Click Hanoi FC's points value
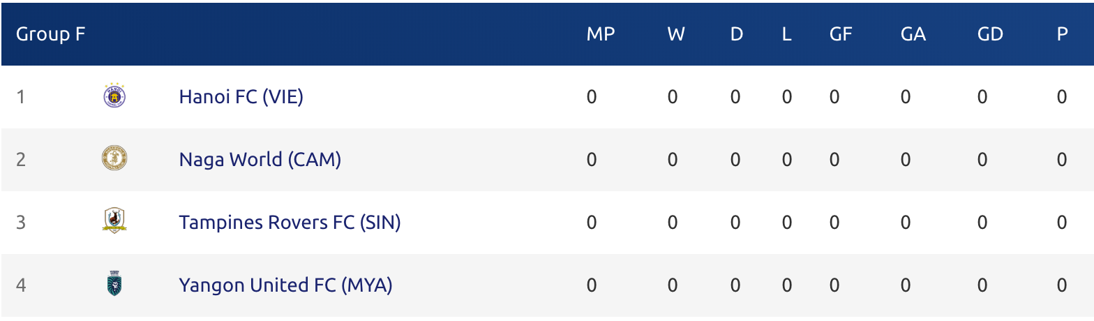 [1062, 97]
